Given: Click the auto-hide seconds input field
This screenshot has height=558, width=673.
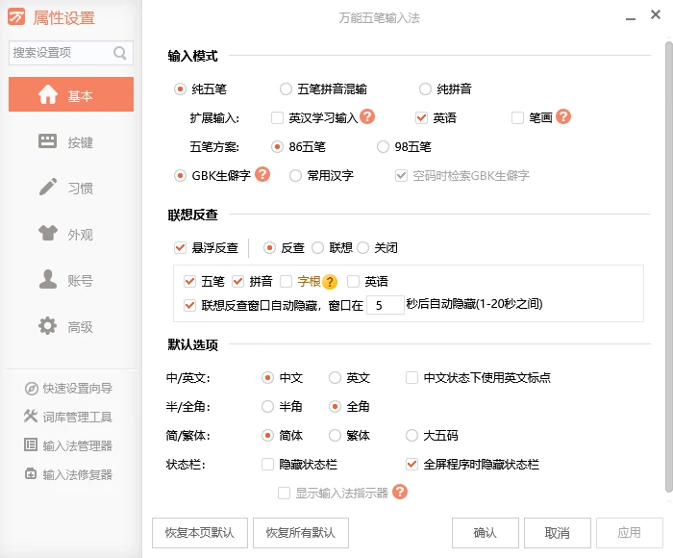Looking at the screenshot, I should [x=386, y=305].
